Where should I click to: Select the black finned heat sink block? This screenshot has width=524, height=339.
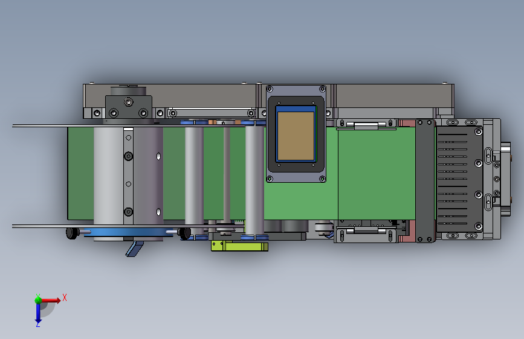tap(459, 179)
